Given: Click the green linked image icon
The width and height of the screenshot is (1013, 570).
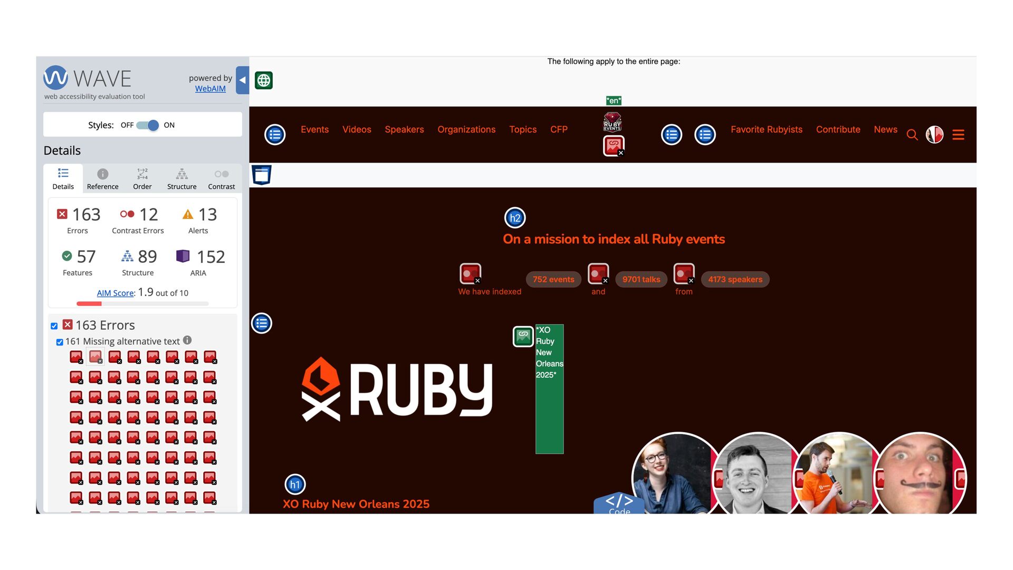Looking at the screenshot, I should [523, 336].
